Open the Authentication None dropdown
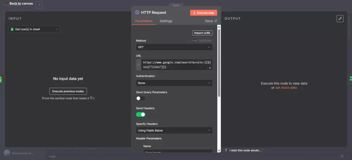The height and width of the screenshot is (160, 352). point(174,83)
